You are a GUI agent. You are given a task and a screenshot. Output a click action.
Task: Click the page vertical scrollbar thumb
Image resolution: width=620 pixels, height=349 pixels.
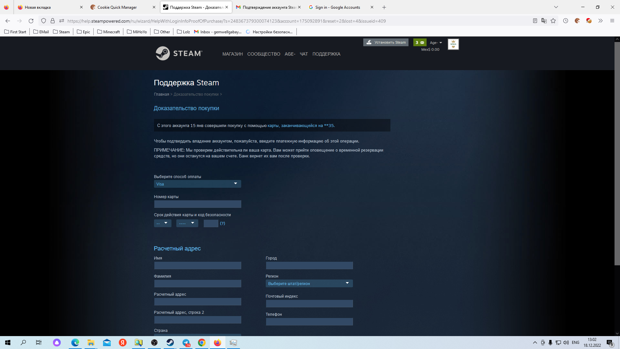tap(617, 153)
